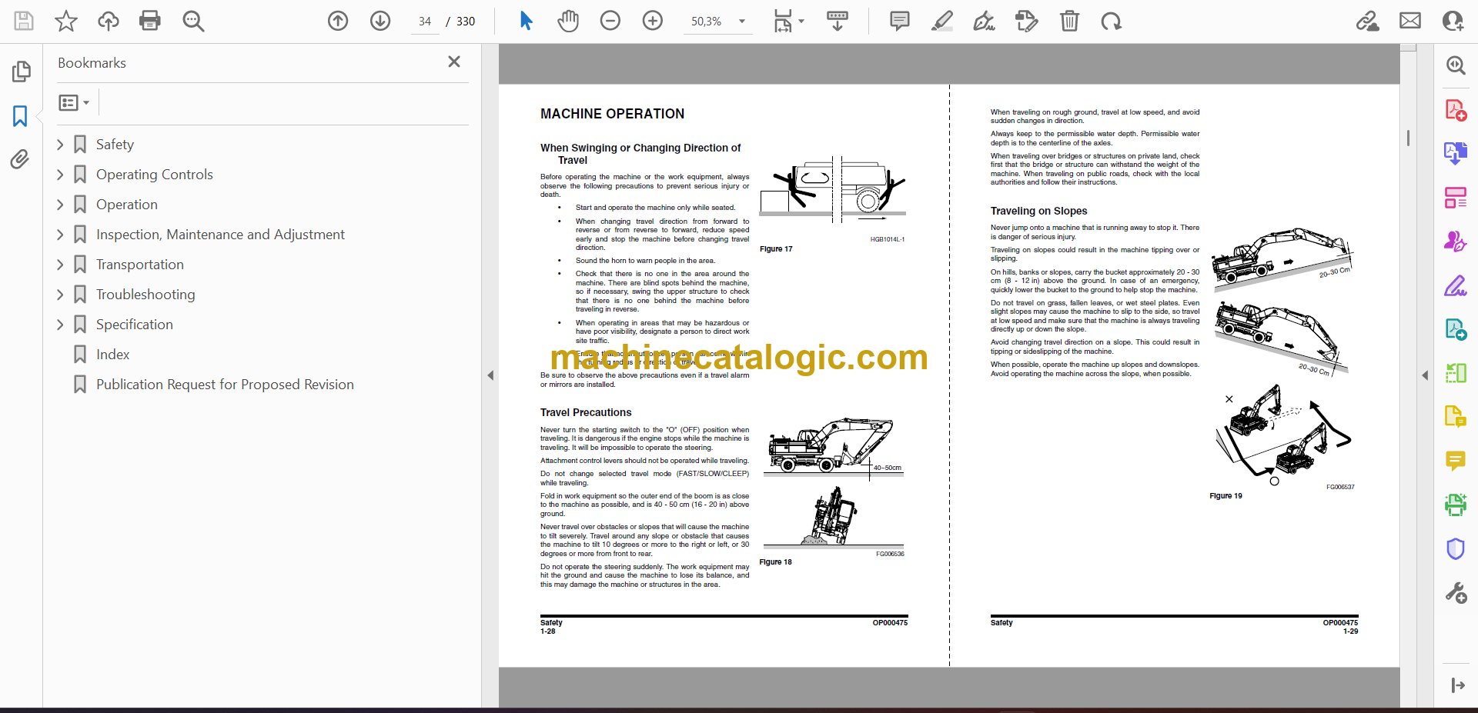Open Publication Request for Proposed Revision bookmark

click(225, 385)
